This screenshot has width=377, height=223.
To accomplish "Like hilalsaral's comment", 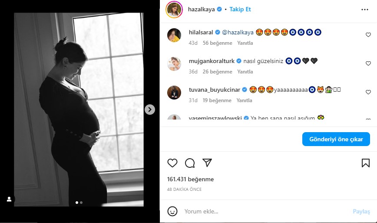I will click(x=368, y=35).
